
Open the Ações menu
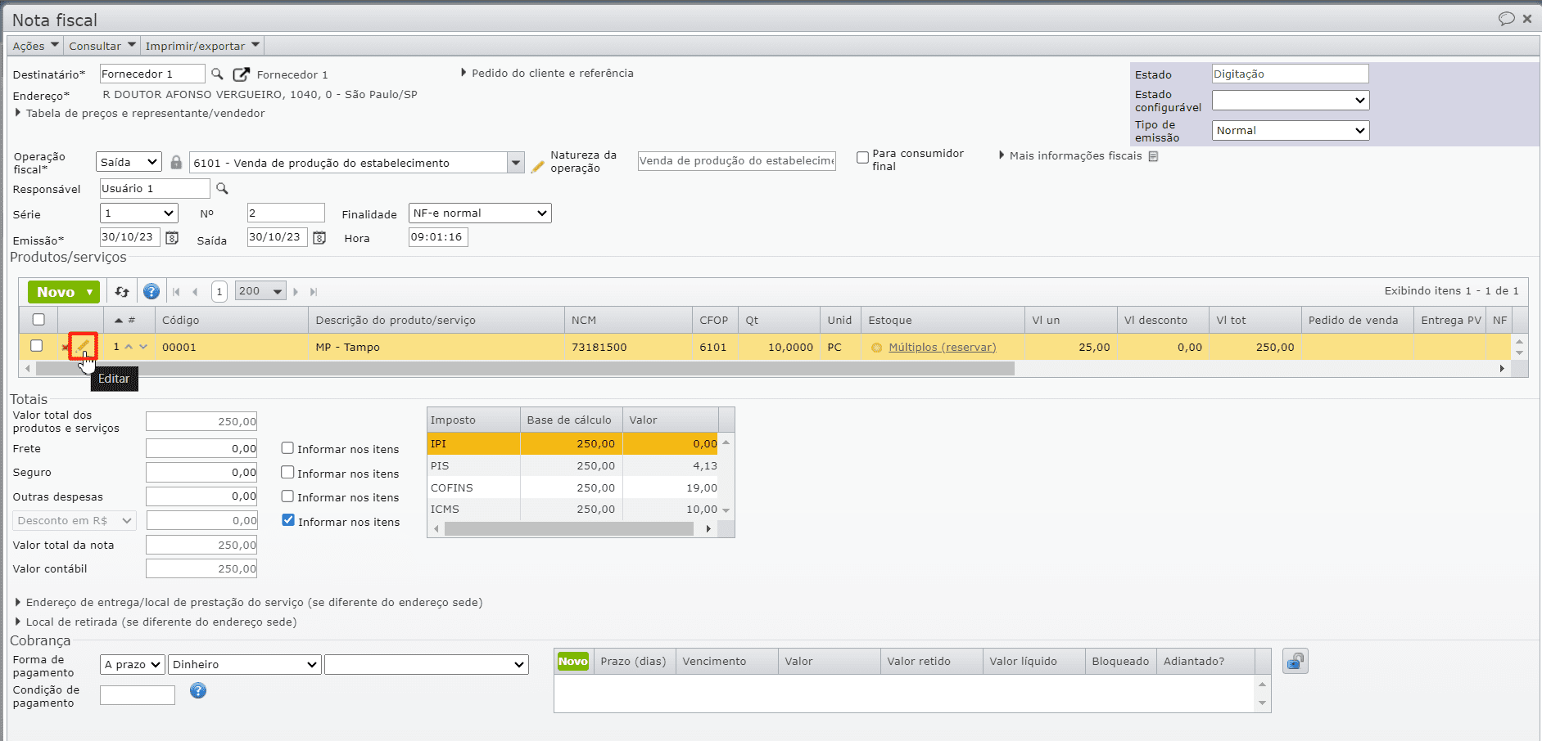pyautogui.click(x=35, y=46)
